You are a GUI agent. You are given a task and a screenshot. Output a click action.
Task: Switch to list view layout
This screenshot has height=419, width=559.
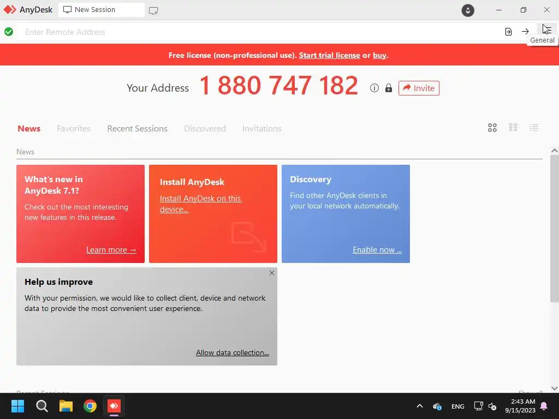[x=534, y=128]
